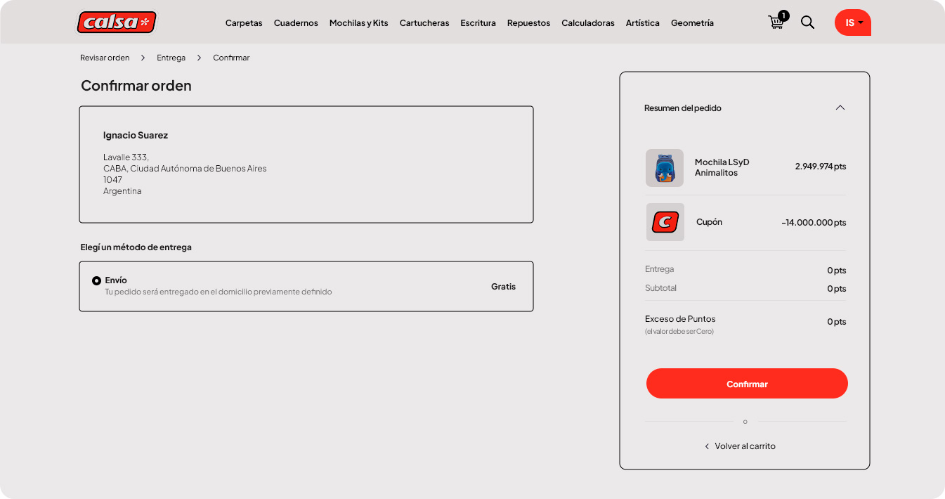Click the search magnifier icon

coord(808,22)
